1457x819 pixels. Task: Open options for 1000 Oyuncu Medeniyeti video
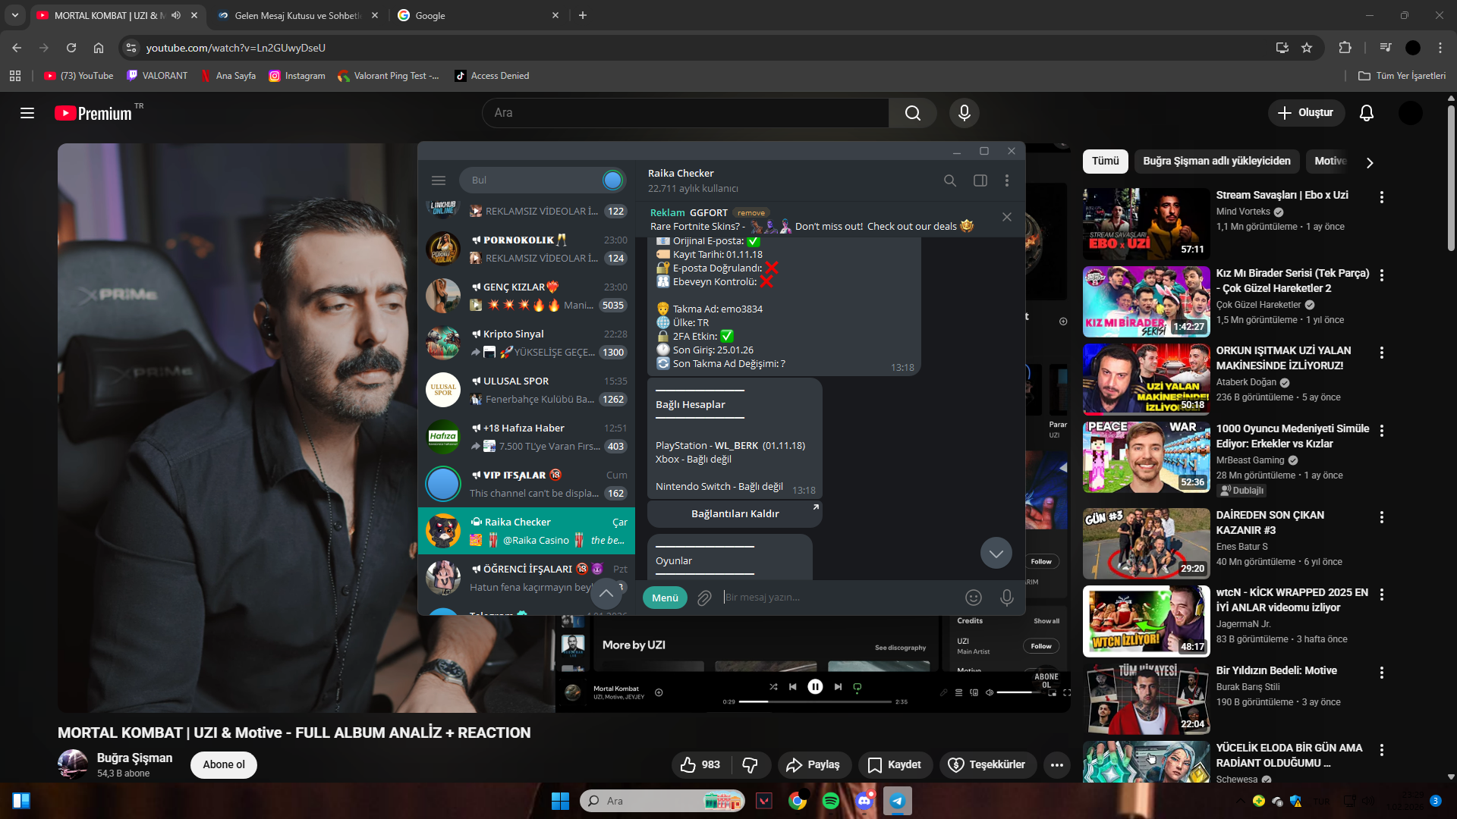pos(1382,431)
